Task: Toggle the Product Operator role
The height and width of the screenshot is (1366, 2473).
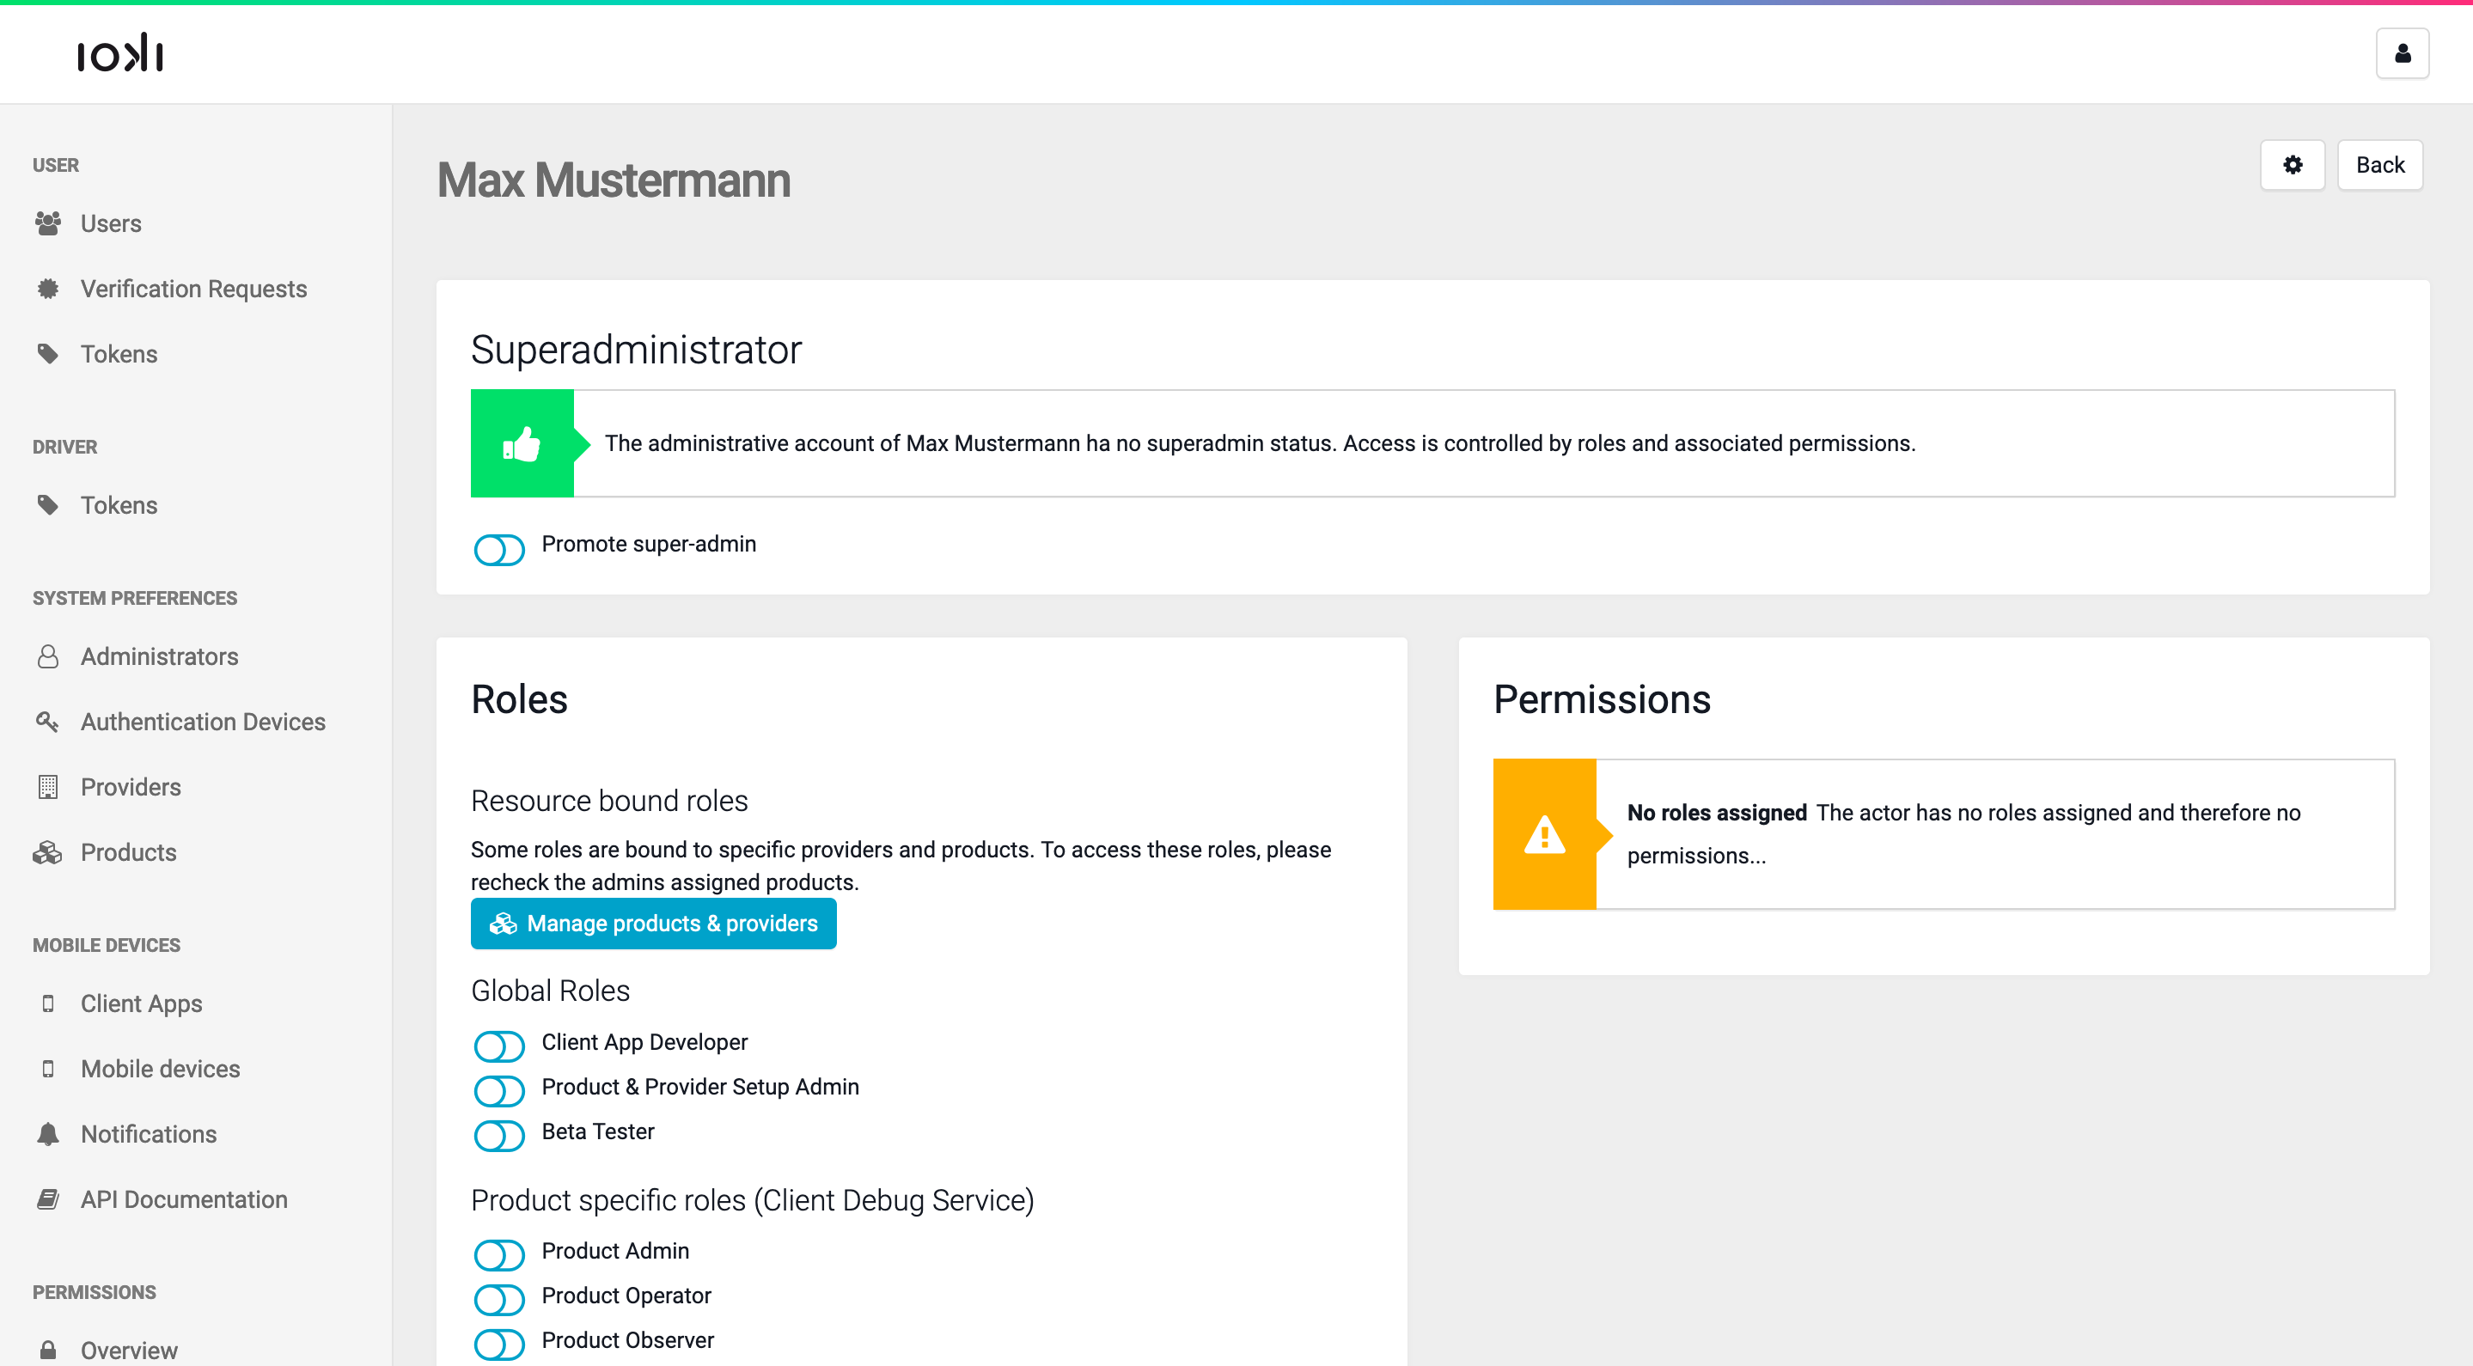Action: [x=499, y=1301]
